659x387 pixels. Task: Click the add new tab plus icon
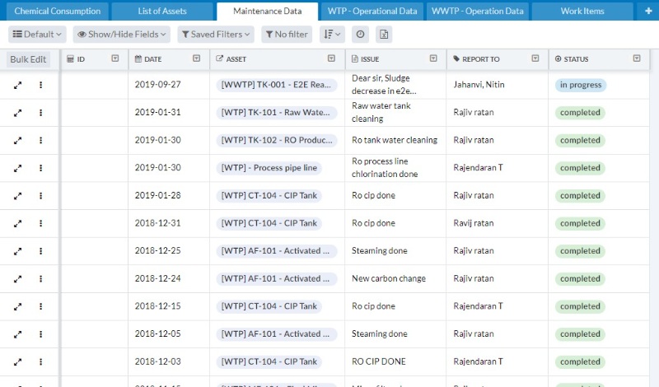648,12
